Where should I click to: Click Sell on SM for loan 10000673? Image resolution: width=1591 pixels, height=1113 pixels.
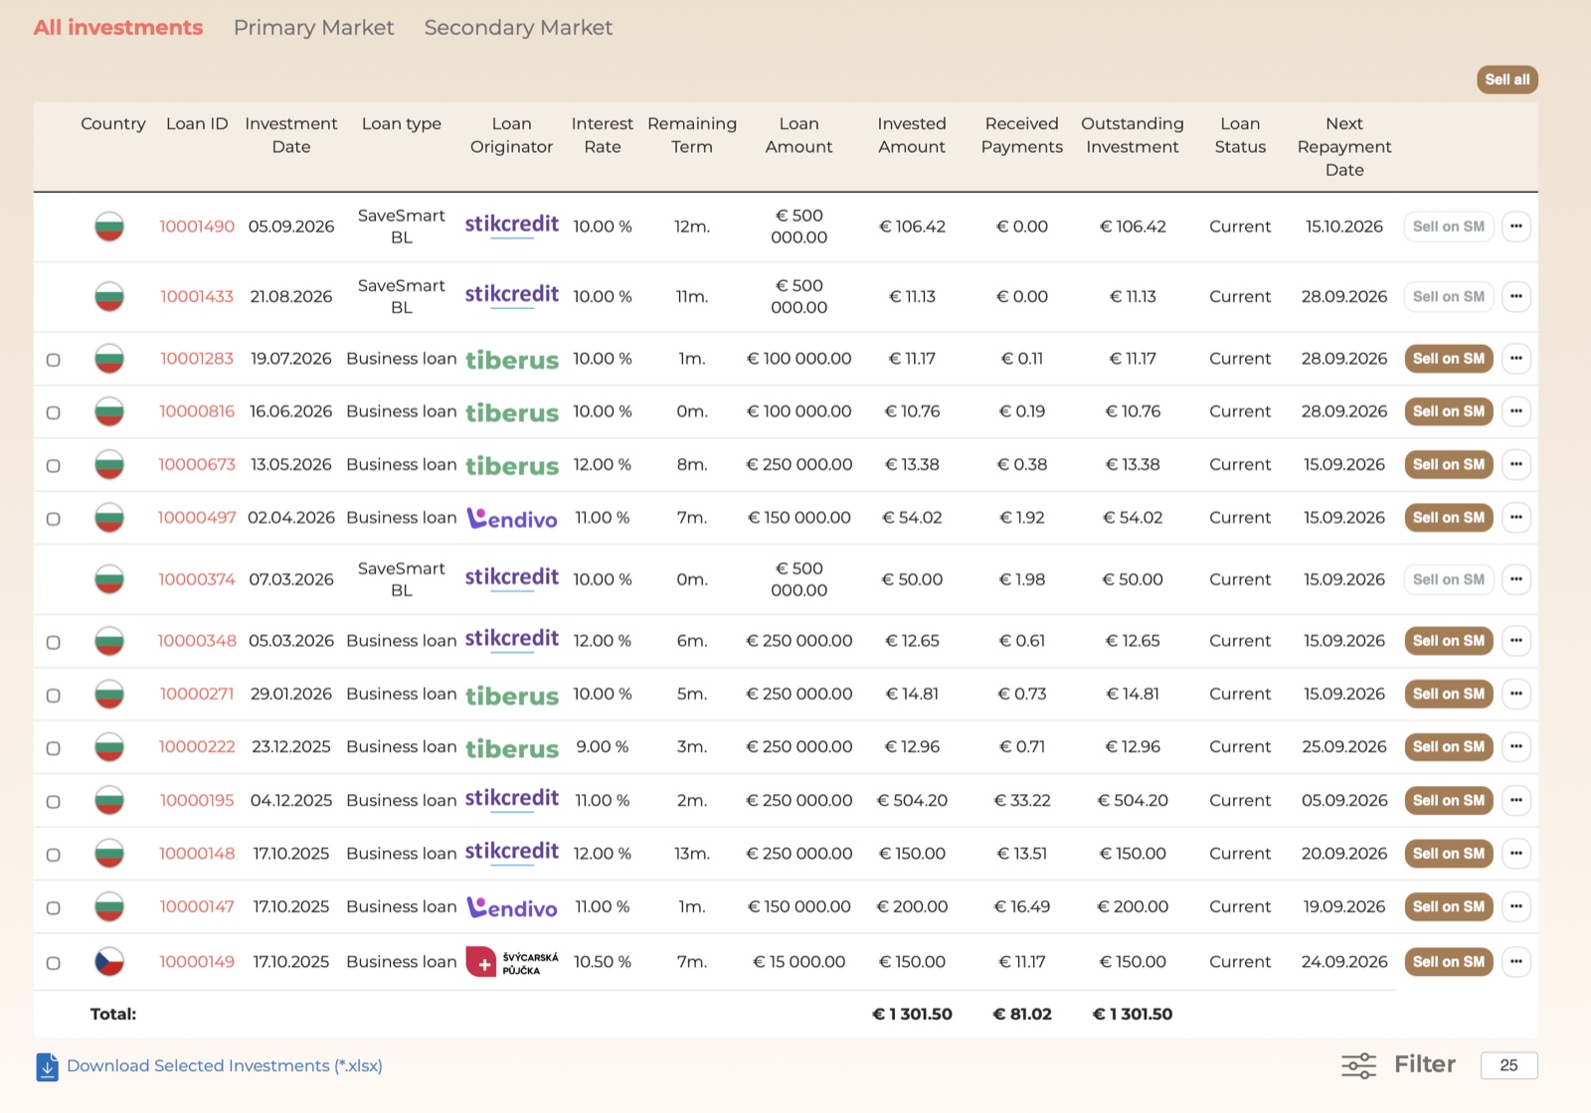pos(1449,464)
